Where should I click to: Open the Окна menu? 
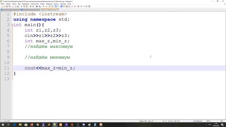coord(69,4)
